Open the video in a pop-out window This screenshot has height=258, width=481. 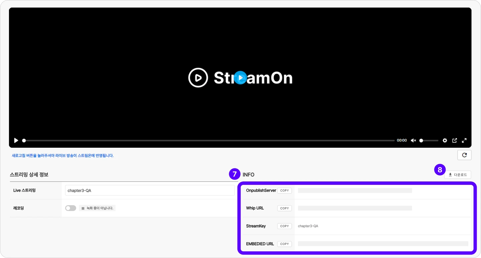click(x=454, y=140)
